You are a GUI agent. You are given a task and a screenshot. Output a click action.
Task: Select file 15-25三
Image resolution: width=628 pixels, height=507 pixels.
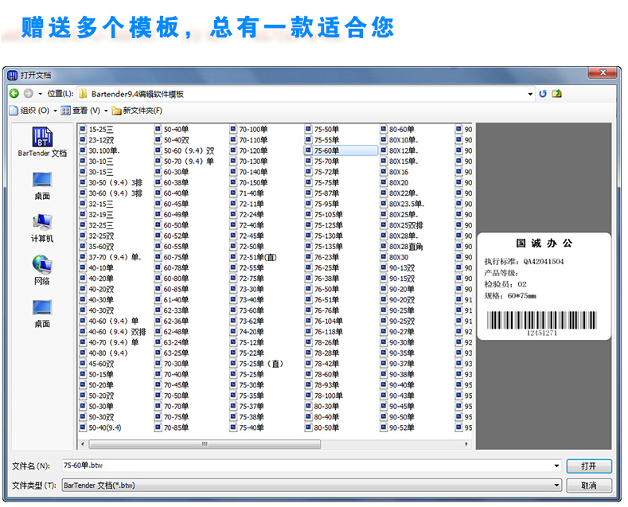(x=101, y=129)
